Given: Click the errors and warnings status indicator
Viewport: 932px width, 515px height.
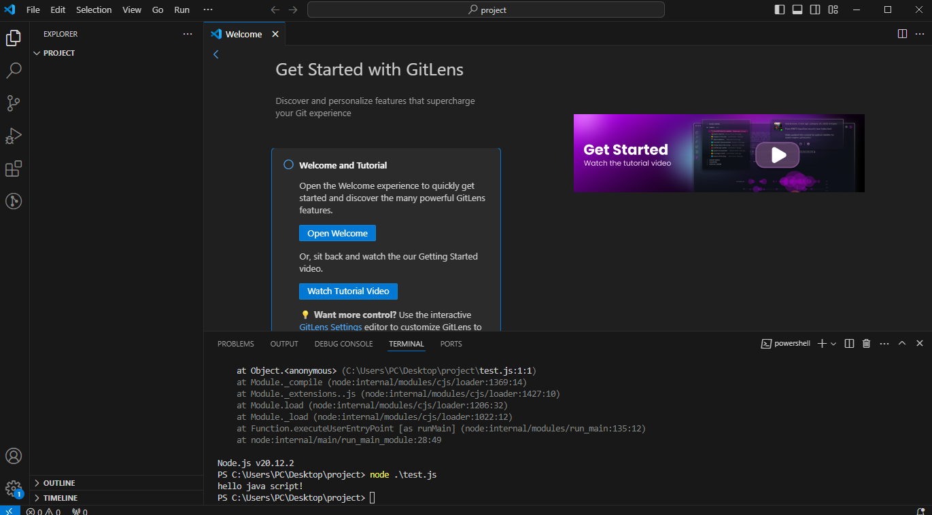Looking at the screenshot, I should point(44,511).
